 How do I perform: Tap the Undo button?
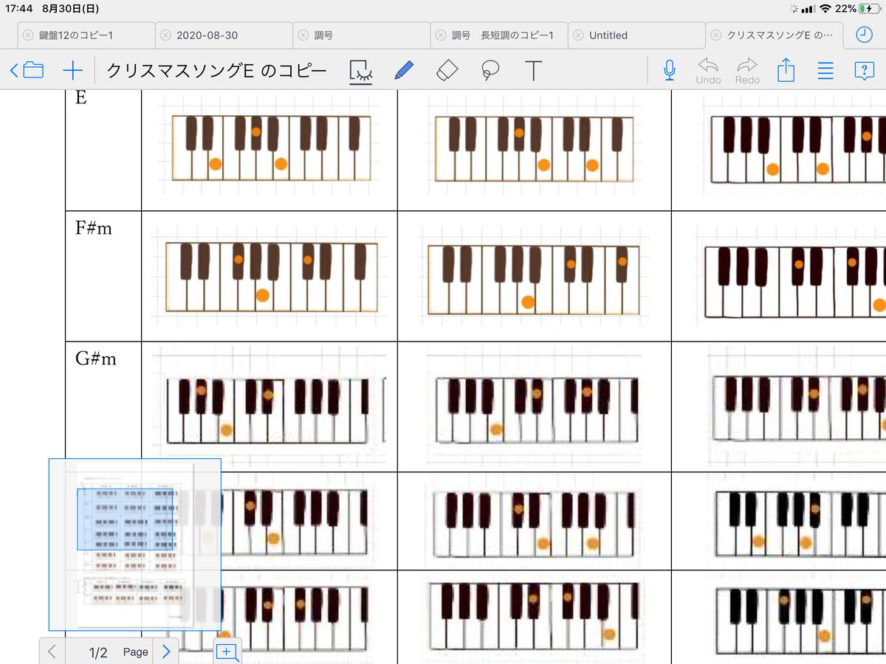pos(707,70)
